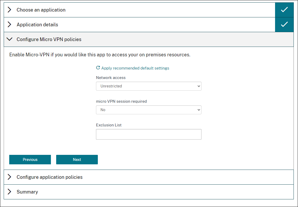Image resolution: width=298 pixels, height=207 pixels.
Task: Open micro VPN session required dropdown
Action: coord(148,110)
